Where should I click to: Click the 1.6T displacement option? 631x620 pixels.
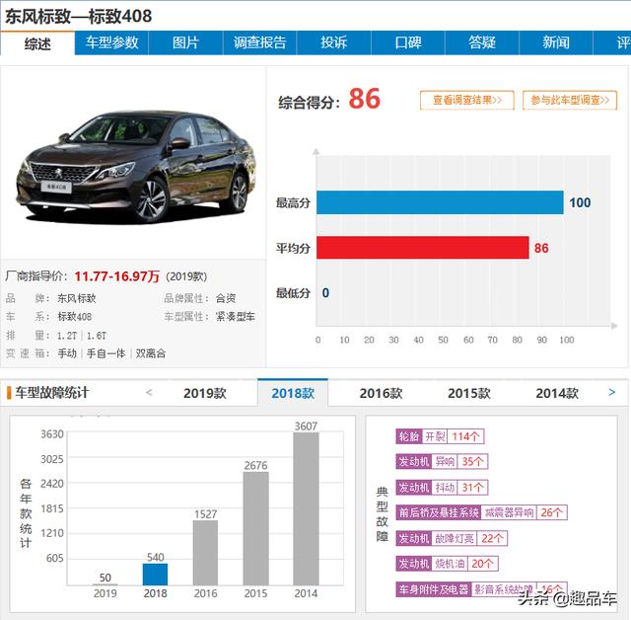pyautogui.click(x=97, y=336)
